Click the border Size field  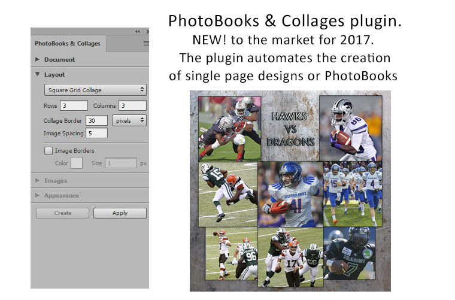pos(121,163)
